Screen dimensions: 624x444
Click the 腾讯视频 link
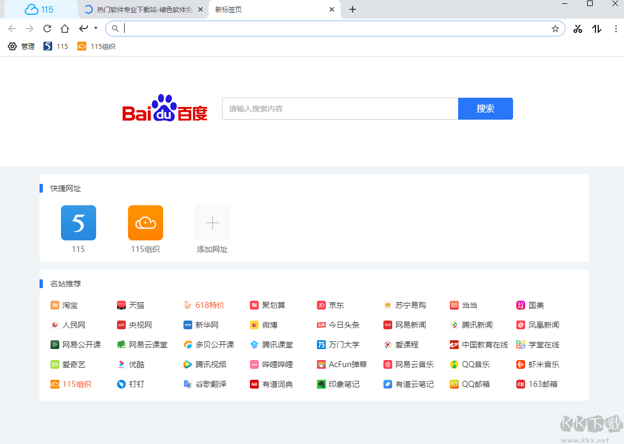(x=205, y=364)
